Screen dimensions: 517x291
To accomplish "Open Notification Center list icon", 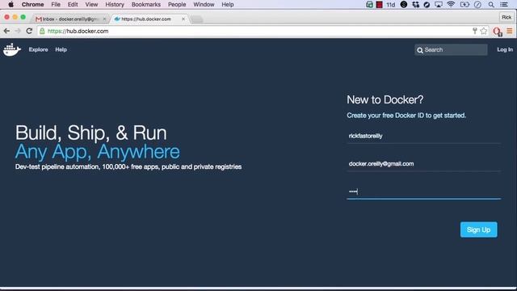I will tap(504, 5).
